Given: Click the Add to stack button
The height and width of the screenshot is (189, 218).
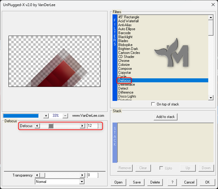Looking at the screenshot, I should pos(166,117).
